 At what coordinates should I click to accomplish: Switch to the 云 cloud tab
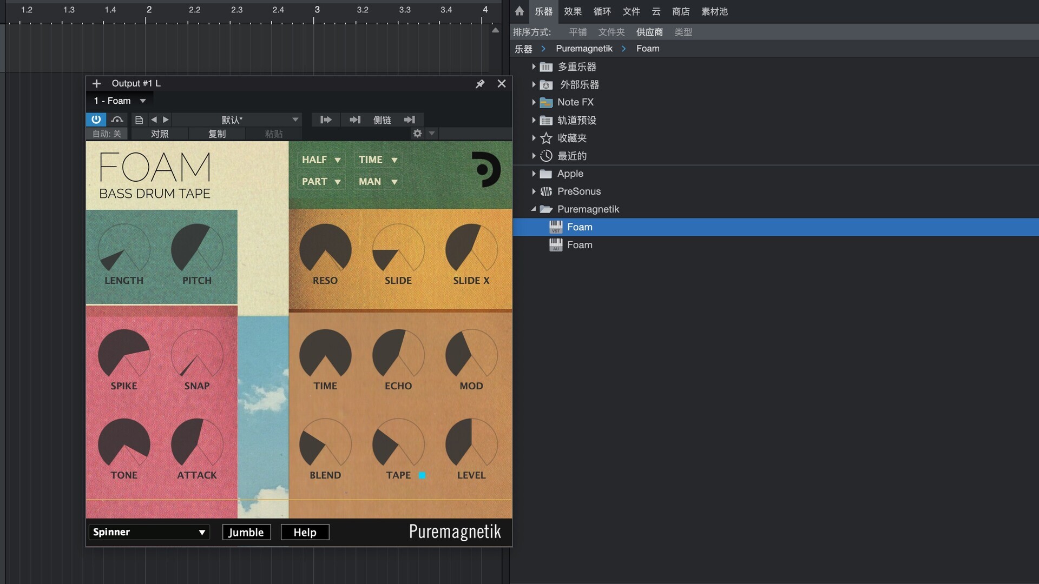[x=656, y=11]
